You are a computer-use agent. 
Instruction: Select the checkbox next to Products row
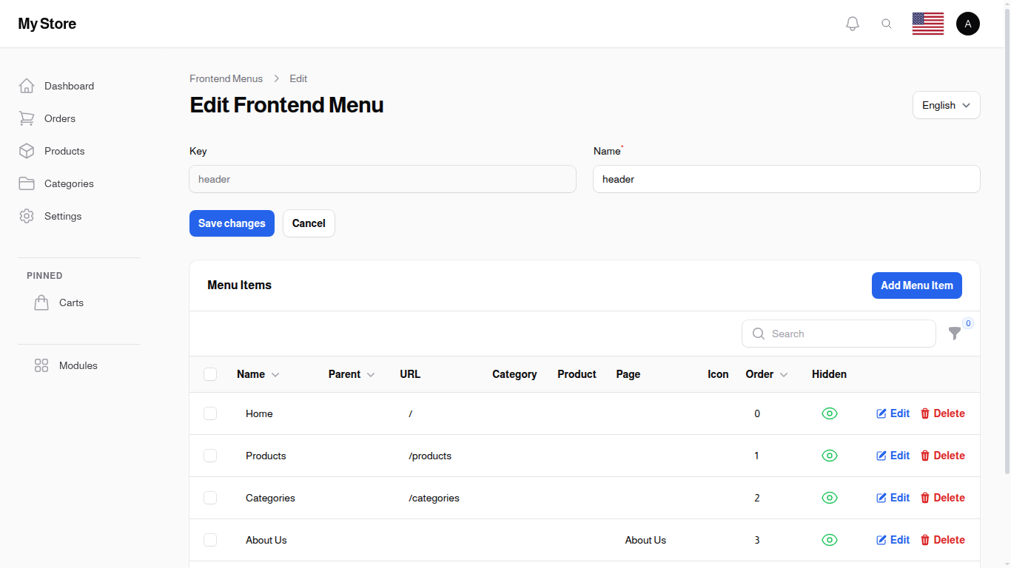tap(210, 456)
